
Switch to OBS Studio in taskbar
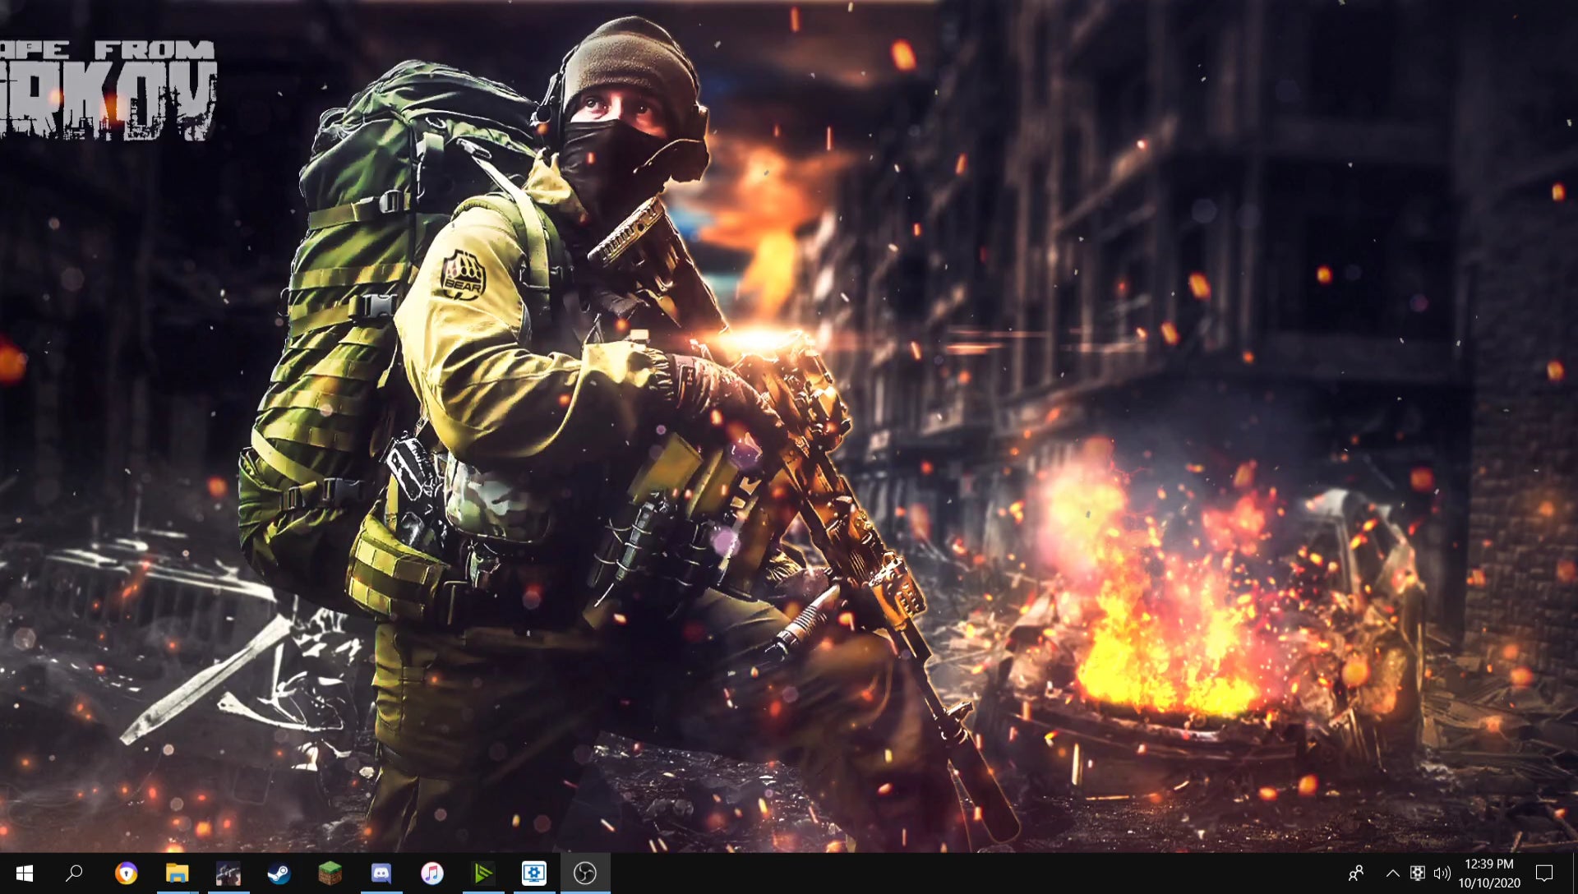[x=584, y=873]
